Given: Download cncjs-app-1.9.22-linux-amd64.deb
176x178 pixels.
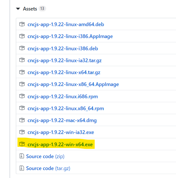Looking at the screenshot, I should click(x=66, y=24).
